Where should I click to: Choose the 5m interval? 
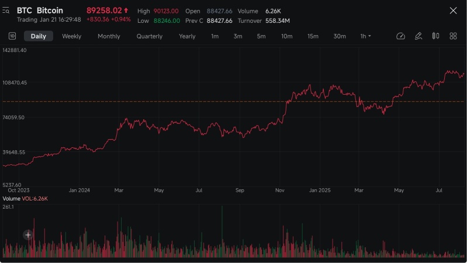click(261, 36)
